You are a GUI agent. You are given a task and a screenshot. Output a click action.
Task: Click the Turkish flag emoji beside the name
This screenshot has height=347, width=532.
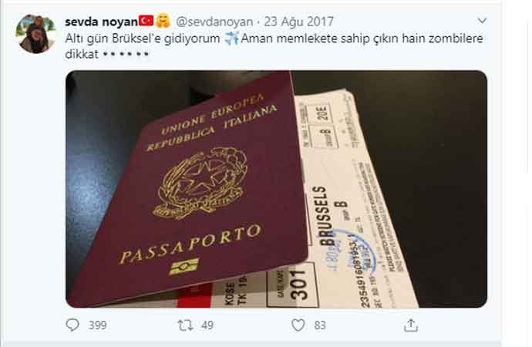(x=146, y=21)
